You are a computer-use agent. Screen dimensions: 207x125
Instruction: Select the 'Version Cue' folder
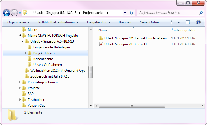pos(36,106)
